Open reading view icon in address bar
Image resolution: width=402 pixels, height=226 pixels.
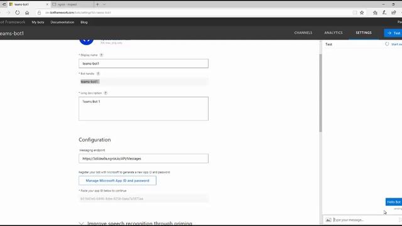[x=354, y=13]
